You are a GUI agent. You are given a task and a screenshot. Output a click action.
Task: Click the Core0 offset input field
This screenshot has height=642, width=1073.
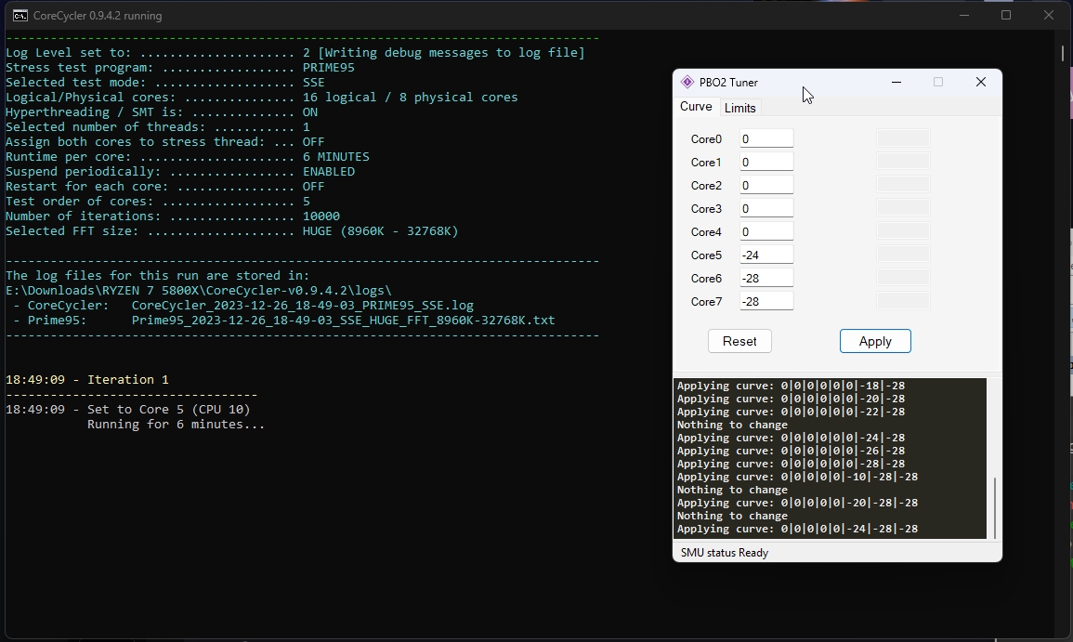click(766, 139)
